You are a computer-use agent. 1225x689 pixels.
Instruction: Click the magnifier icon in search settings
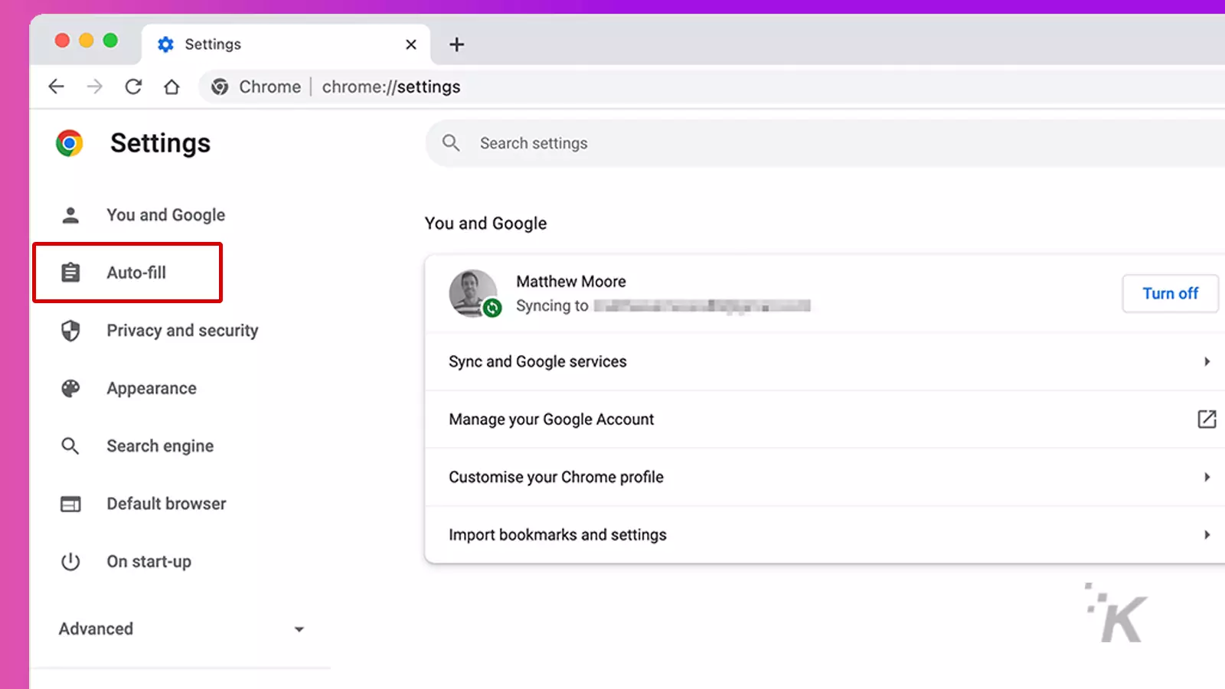pyautogui.click(x=451, y=142)
